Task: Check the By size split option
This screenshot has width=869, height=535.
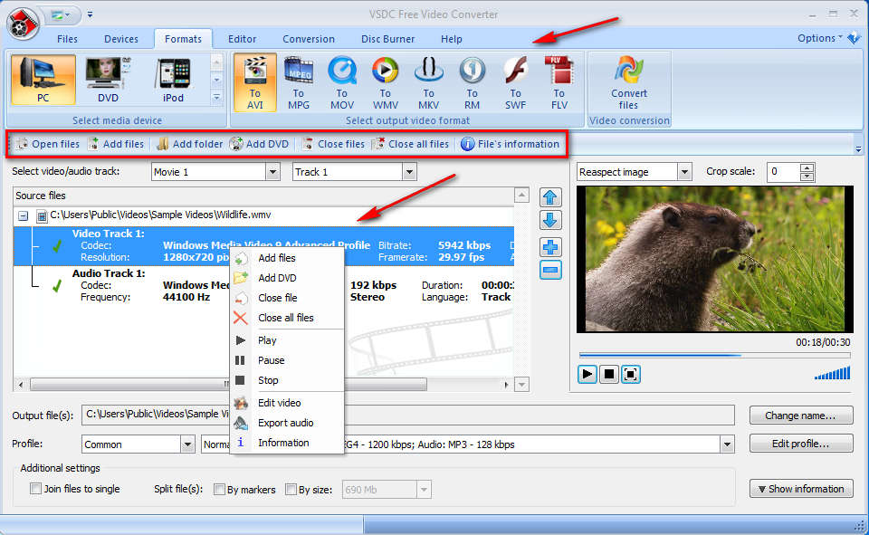Action: pos(291,490)
